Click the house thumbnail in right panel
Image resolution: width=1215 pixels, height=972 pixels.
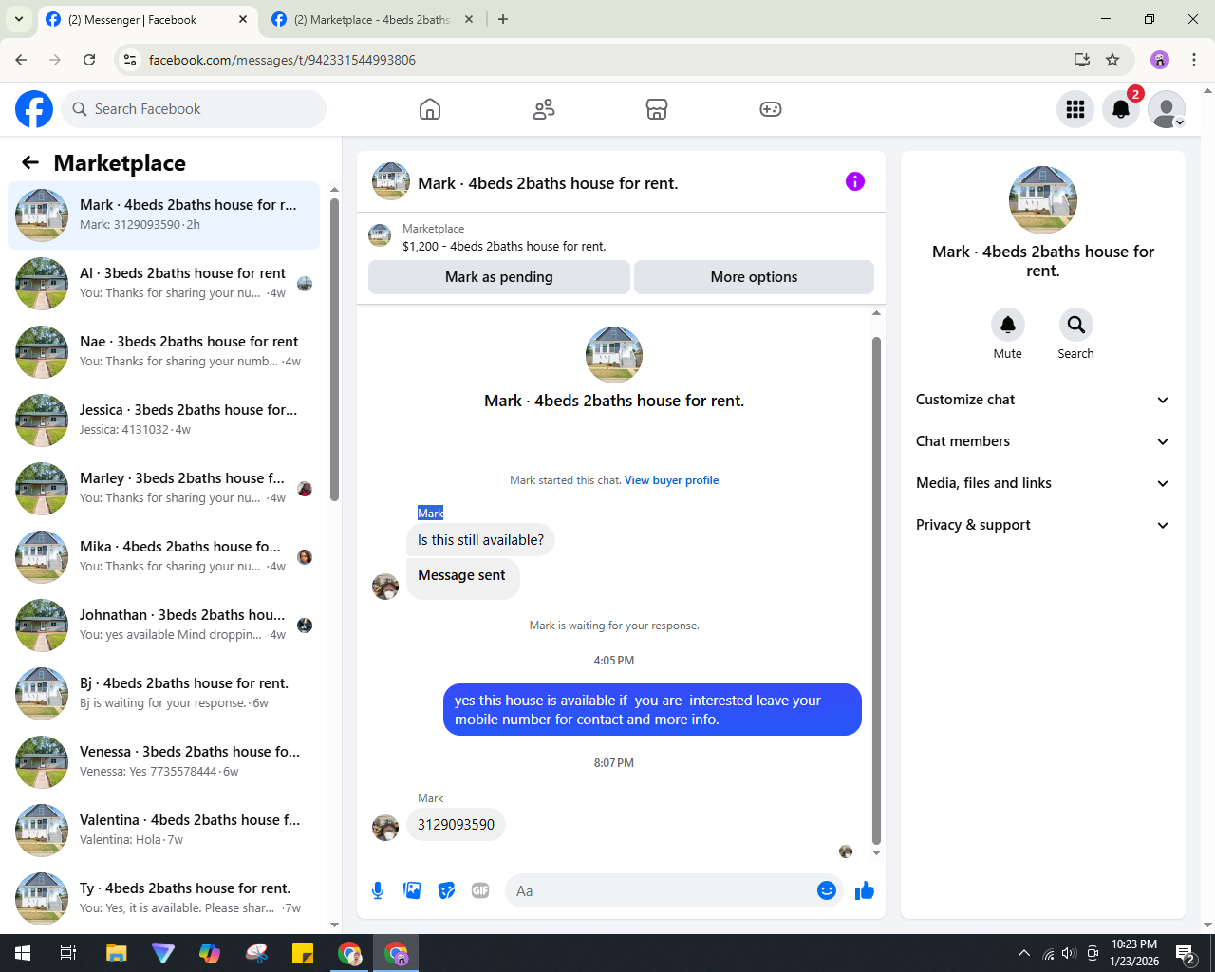point(1043,200)
